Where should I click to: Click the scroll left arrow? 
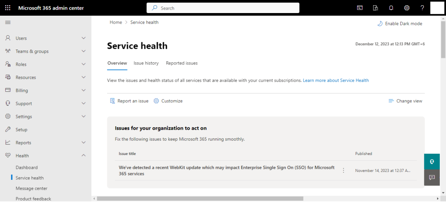pos(94,199)
